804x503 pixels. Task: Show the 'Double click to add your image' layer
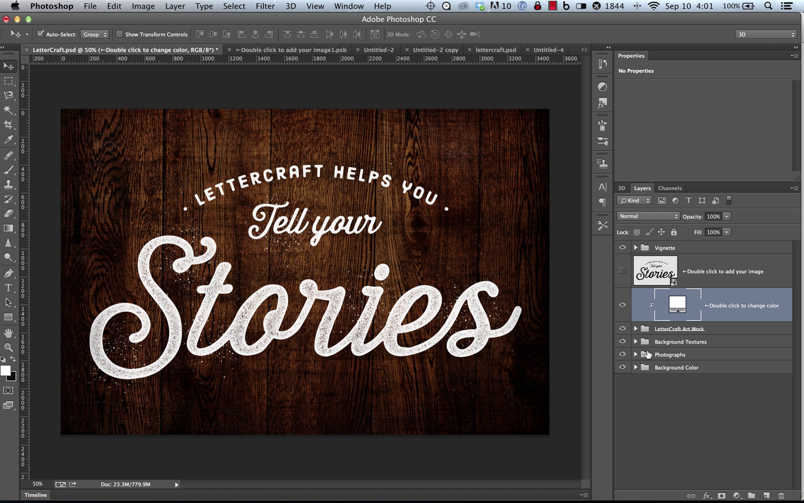(622, 270)
